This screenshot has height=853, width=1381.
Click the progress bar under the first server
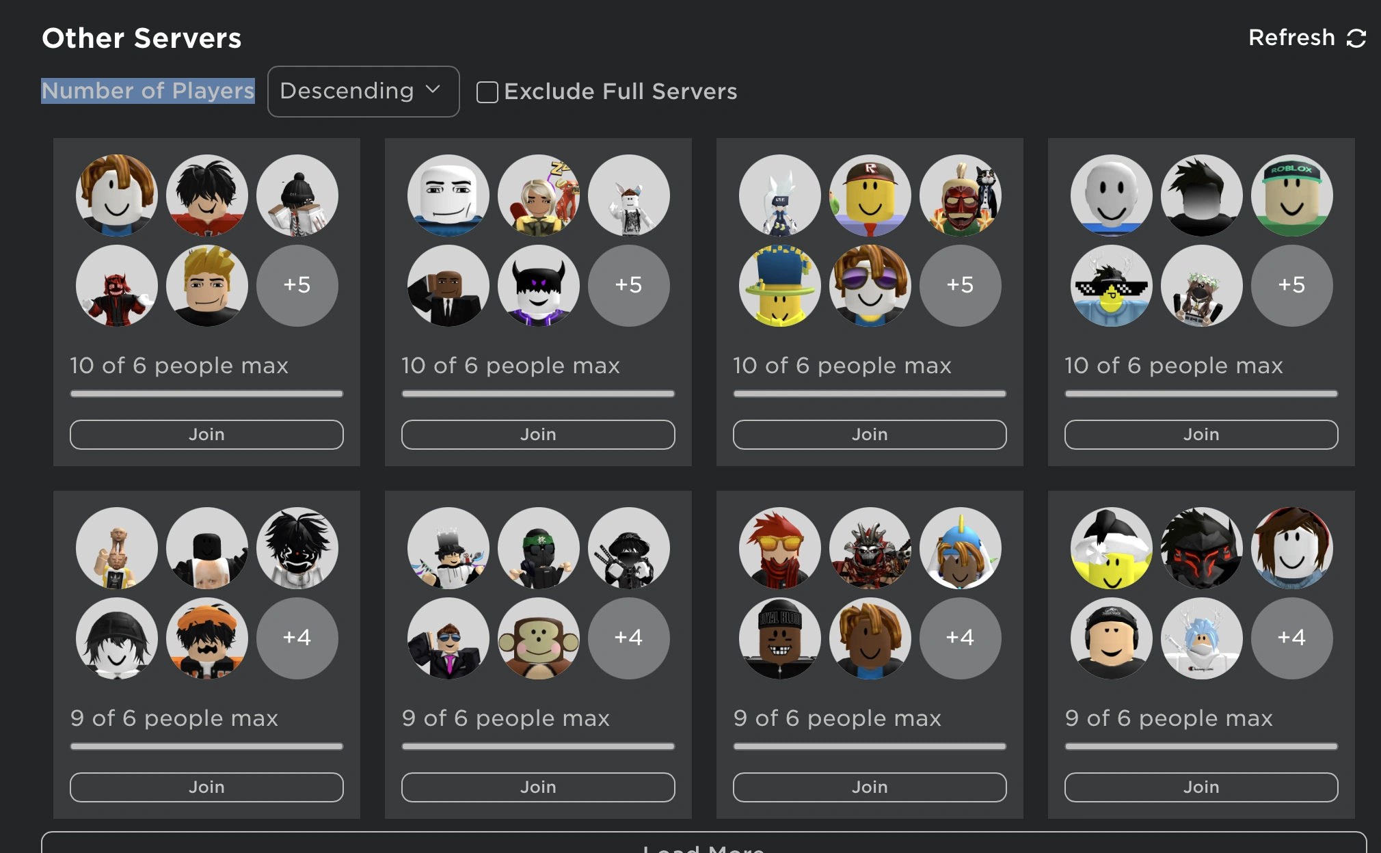tap(206, 393)
